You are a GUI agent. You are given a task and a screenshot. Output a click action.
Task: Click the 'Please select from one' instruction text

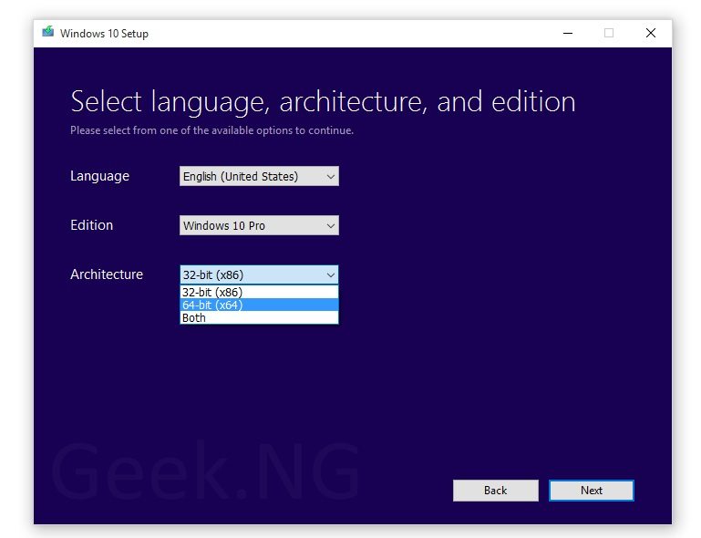point(211,130)
